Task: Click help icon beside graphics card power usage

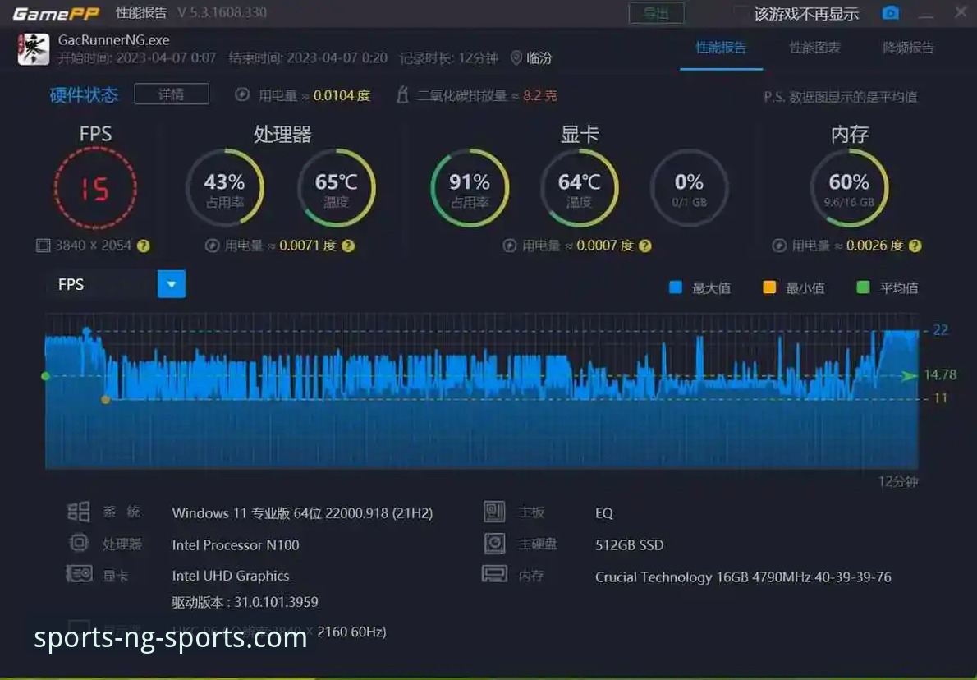Action: tap(645, 246)
